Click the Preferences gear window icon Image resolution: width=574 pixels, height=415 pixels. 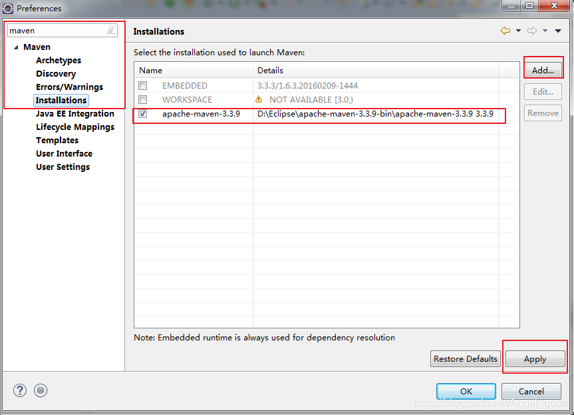point(8,8)
